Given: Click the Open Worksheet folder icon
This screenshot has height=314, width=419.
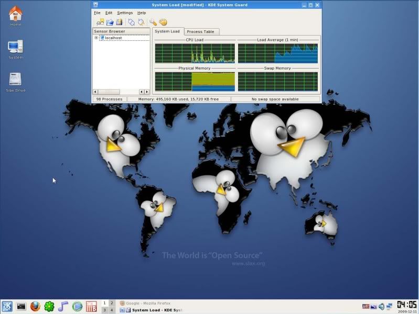Looking at the screenshot, I should (x=110, y=22).
